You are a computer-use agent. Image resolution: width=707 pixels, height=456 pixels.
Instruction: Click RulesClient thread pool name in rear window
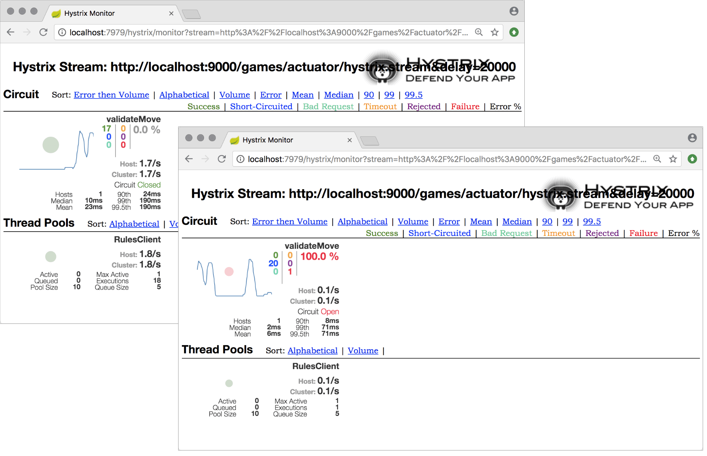click(138, 239)
